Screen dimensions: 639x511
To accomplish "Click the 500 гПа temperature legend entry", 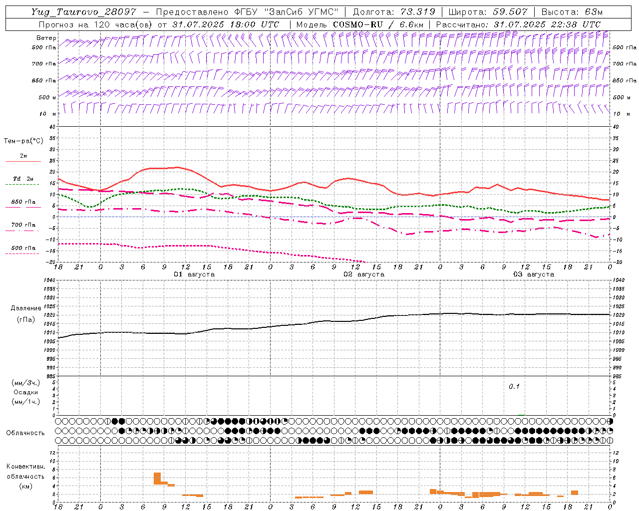I will click(23, 248).
